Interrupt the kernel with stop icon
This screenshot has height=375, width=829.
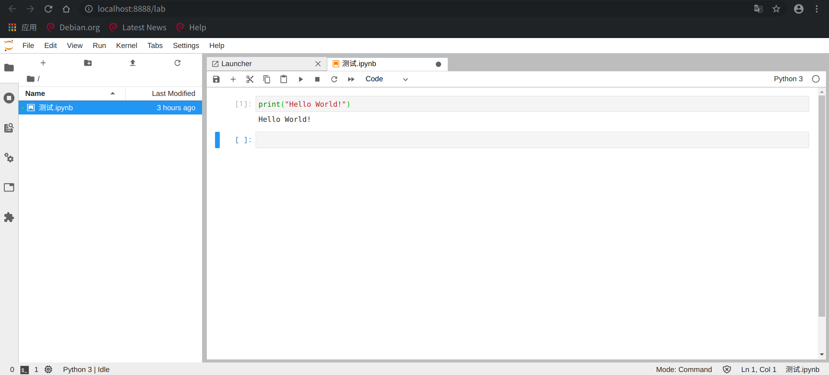[317, 79]
